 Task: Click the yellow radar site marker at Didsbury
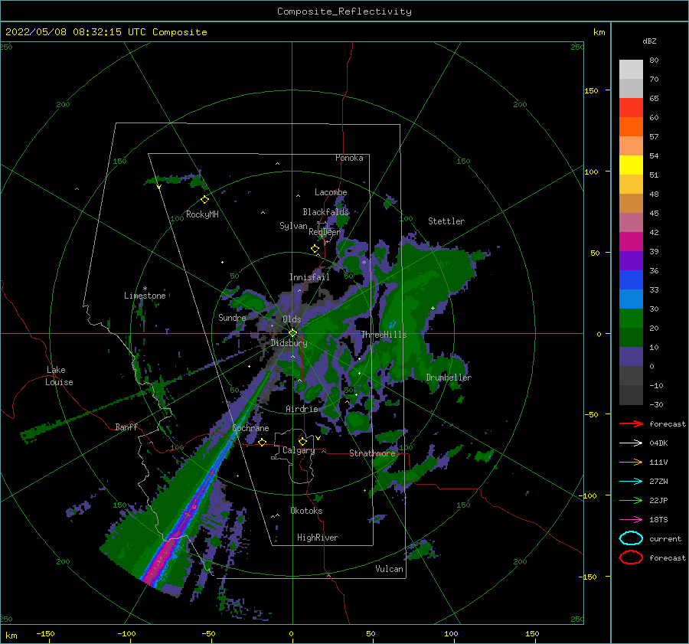click(292, 333)
